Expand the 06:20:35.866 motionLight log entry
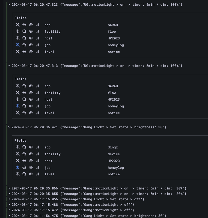This screenshot has width=208, height=218. [10, 188]
